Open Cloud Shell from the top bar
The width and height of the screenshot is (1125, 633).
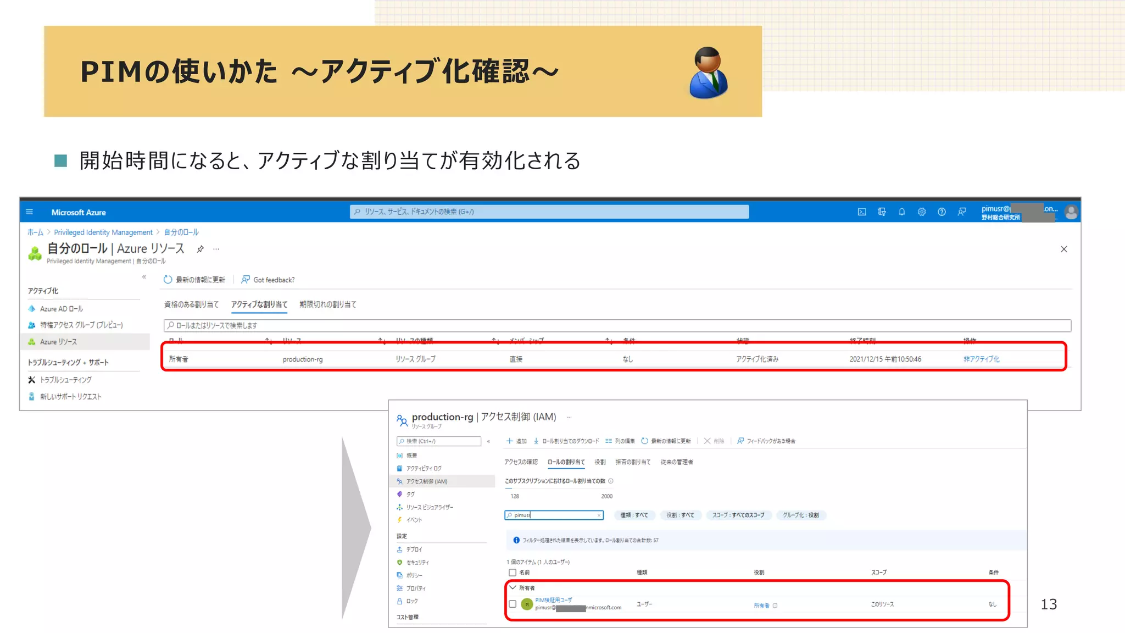(862, 212)
